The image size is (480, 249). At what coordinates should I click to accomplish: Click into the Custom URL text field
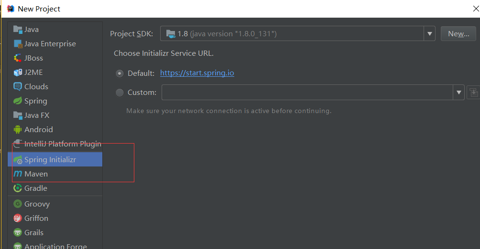[x=307, y=93]
